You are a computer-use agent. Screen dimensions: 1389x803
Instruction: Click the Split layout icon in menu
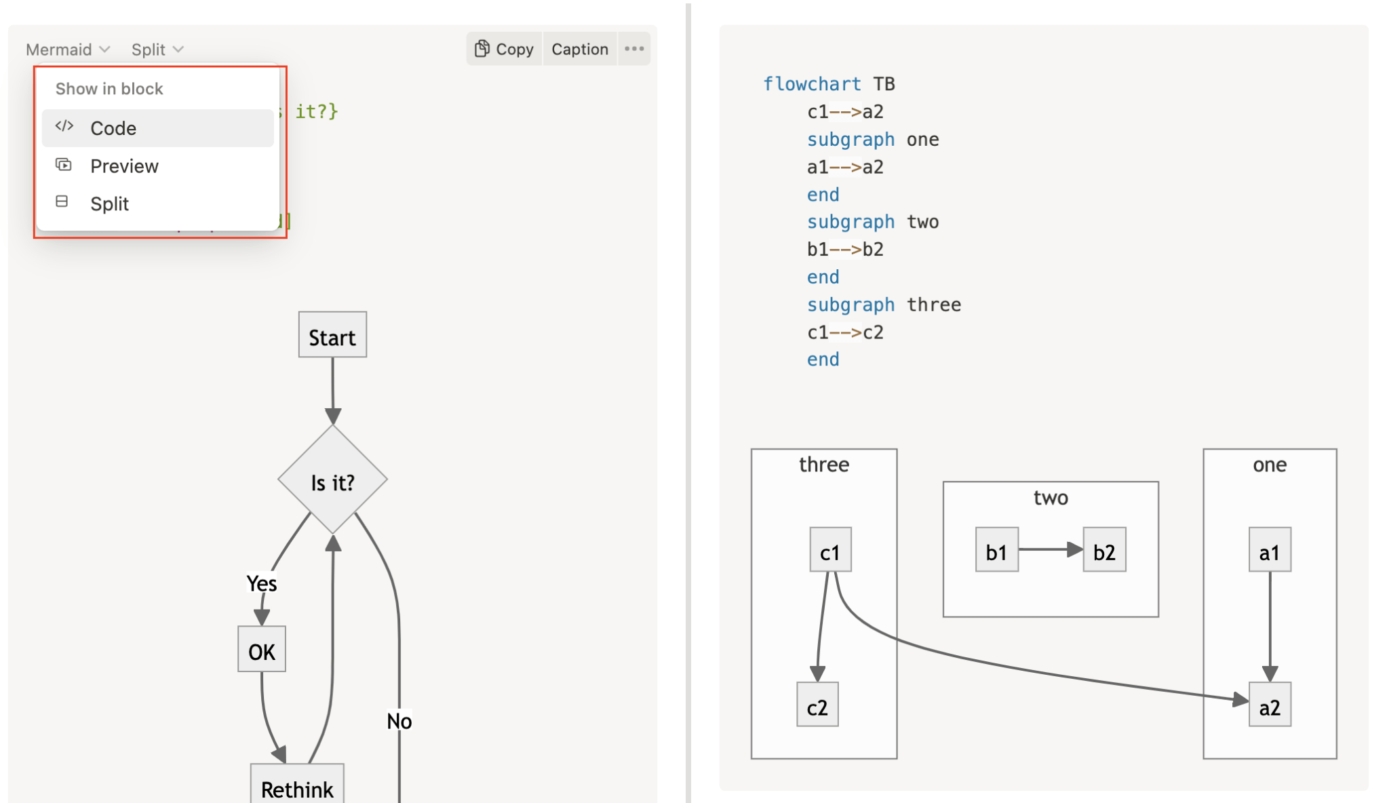coord(62,202)
